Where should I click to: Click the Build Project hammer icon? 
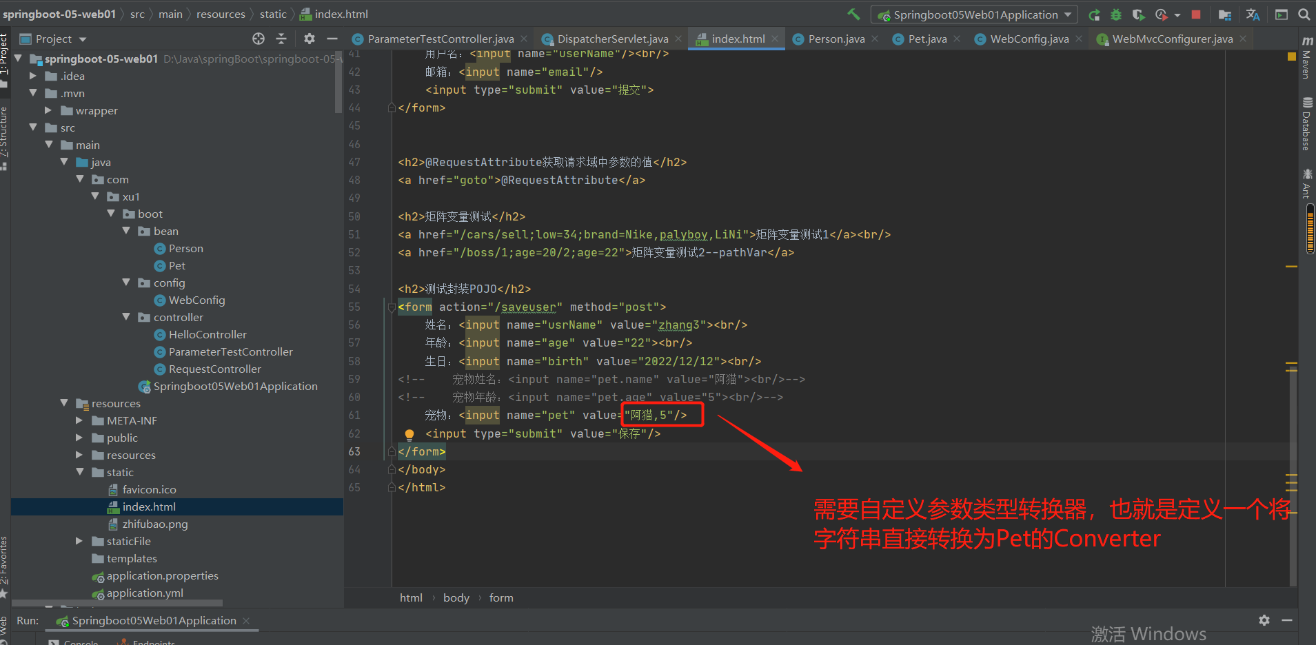point(853,14)
